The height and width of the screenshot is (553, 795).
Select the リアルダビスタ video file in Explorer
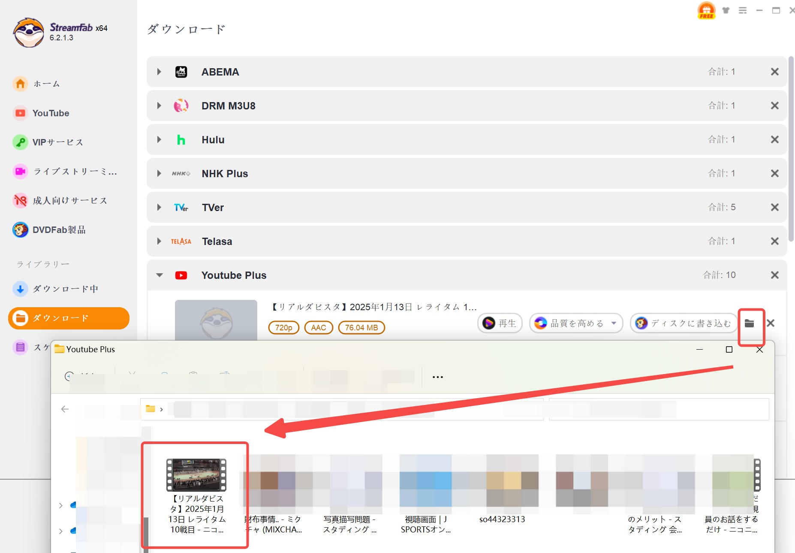pyautogui.click(x=196, y=496)
